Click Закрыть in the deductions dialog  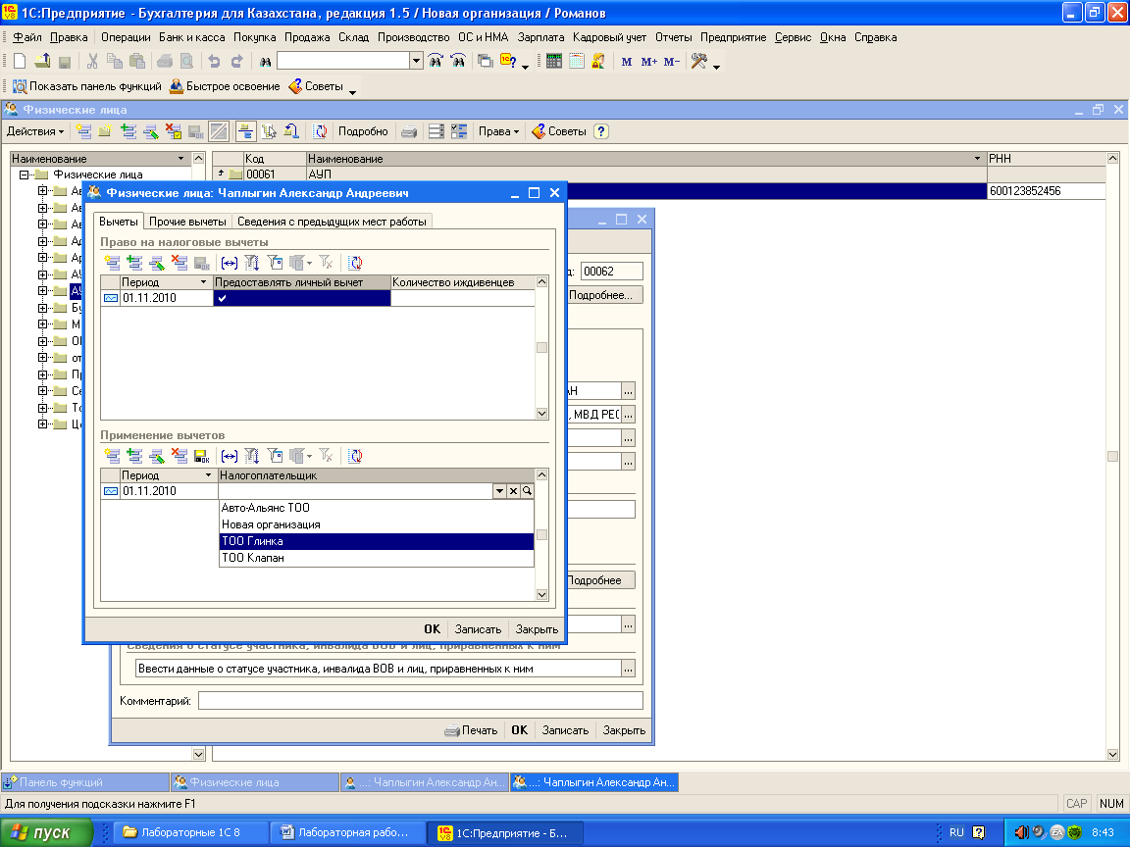[x=537, y=629]
